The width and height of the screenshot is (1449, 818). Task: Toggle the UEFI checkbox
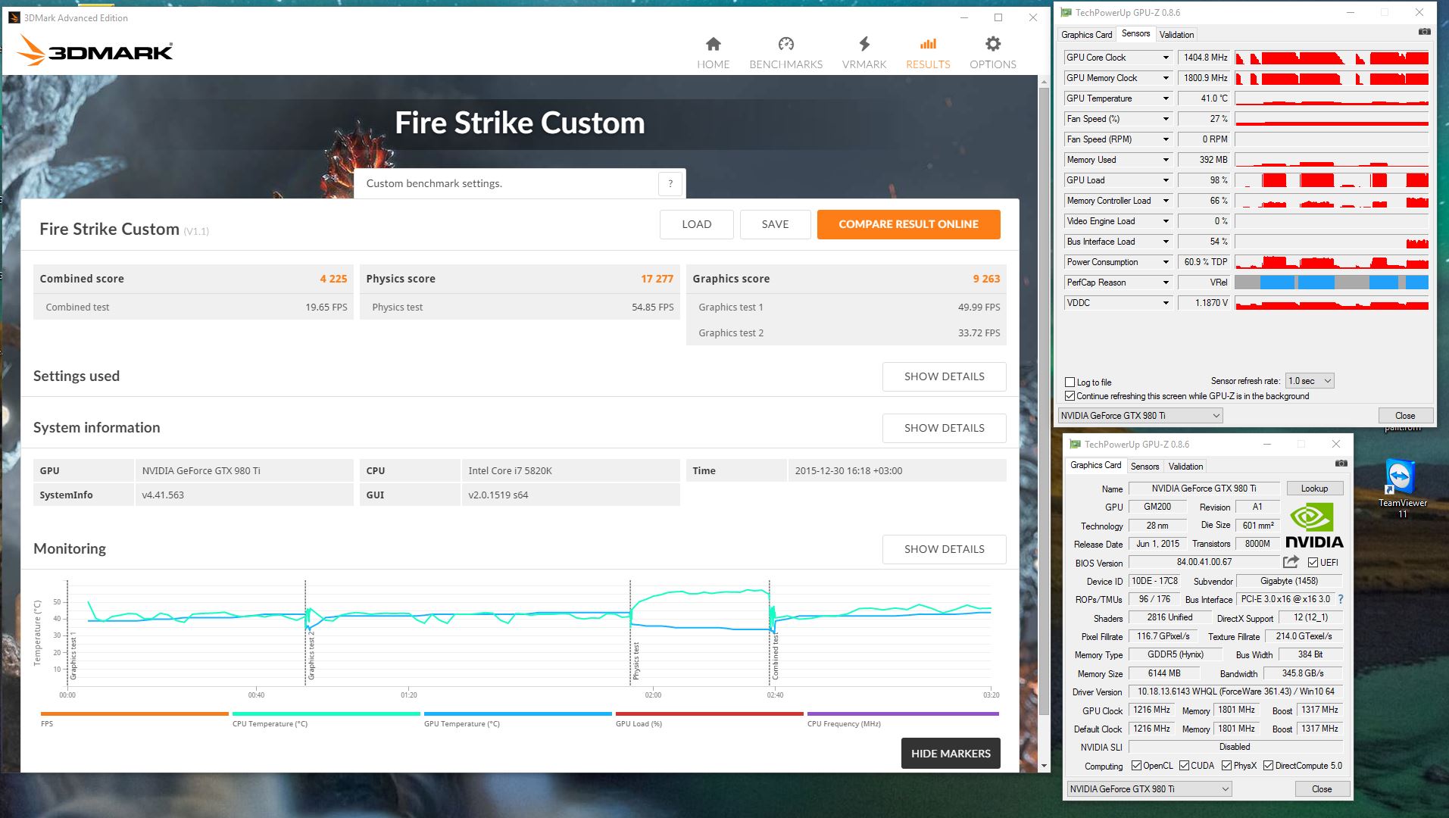[x=1313, y=562]
